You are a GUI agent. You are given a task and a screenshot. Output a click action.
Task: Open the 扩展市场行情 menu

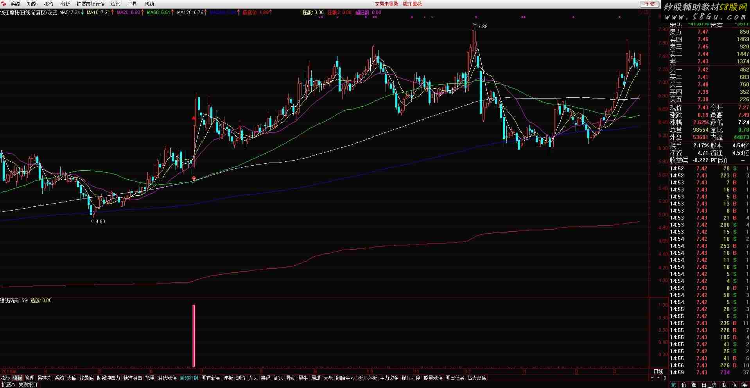point(91,4)
